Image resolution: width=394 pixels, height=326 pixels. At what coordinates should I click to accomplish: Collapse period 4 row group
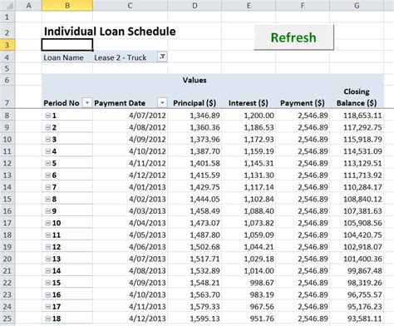(x=48, y=151)
